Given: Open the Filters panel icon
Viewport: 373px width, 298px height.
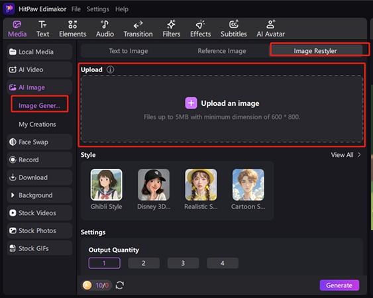Looking at the screenshot, I should (x=172, y=25).
